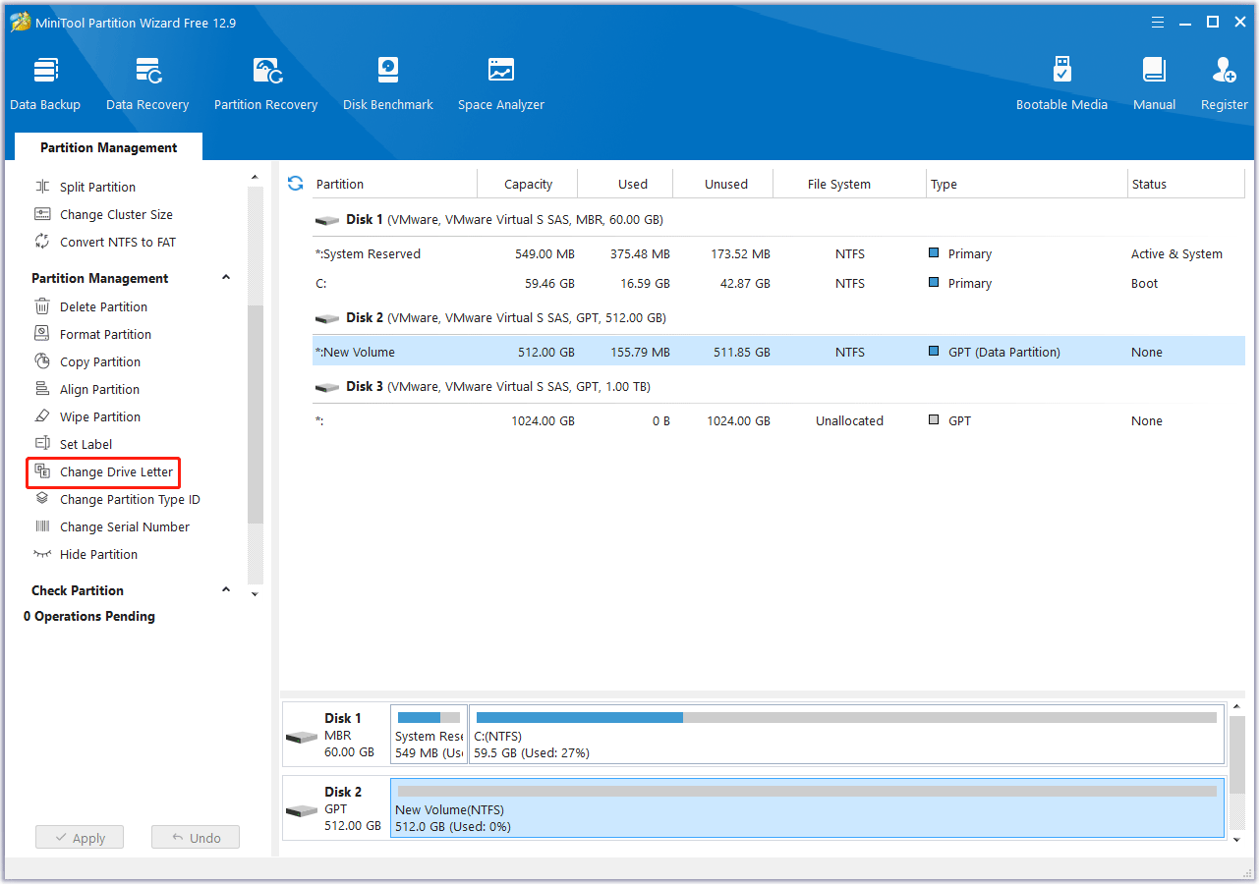The width and height of the screenshot is (1260, 885).
Task: Click the Unallocated file system cell
Action: pos(850,420)
